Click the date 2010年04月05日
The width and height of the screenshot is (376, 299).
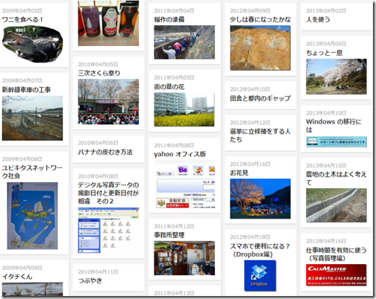tap(98, 64)
